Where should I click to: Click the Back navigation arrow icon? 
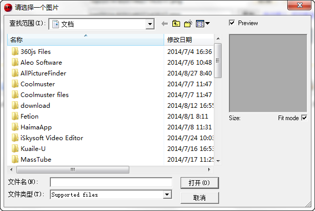coord(165,24)
